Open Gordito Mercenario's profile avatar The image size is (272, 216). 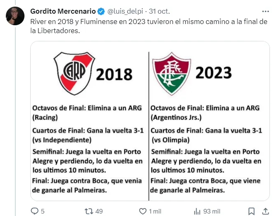click(x=15, y=16)
